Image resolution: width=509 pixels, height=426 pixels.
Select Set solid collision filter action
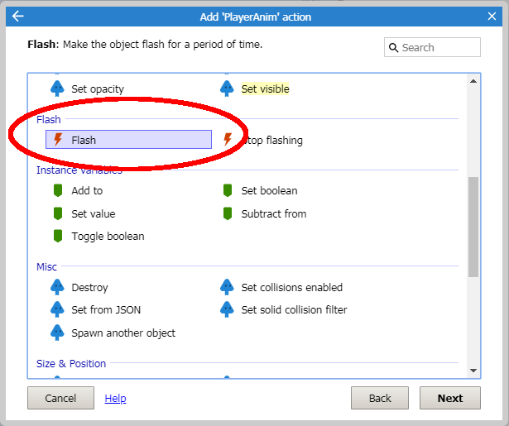click(294, 309)
